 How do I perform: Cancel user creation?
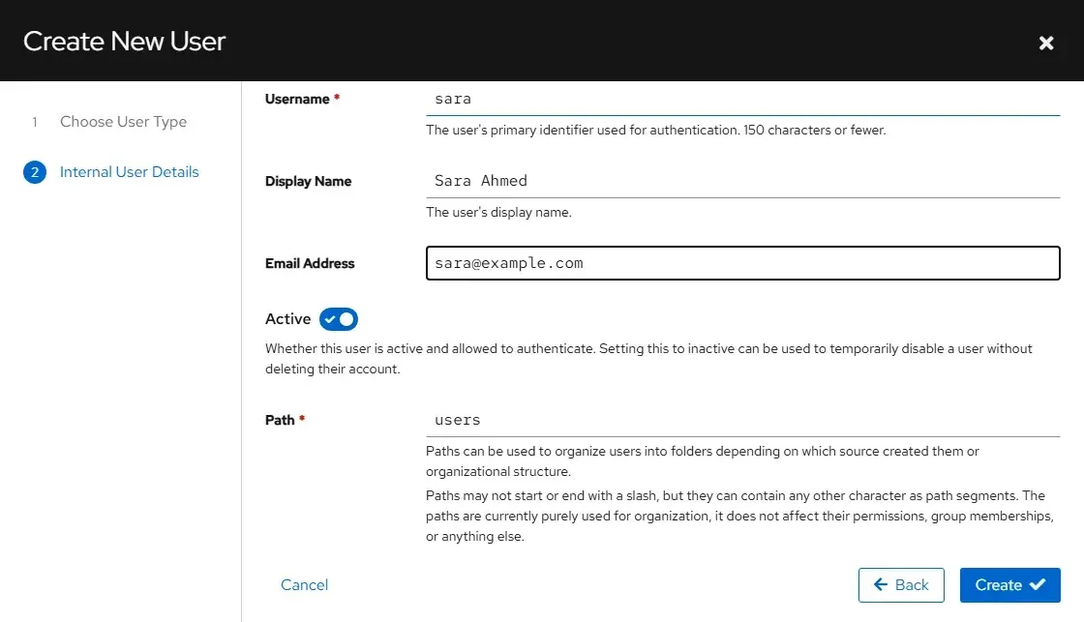(x=304, y=585)
